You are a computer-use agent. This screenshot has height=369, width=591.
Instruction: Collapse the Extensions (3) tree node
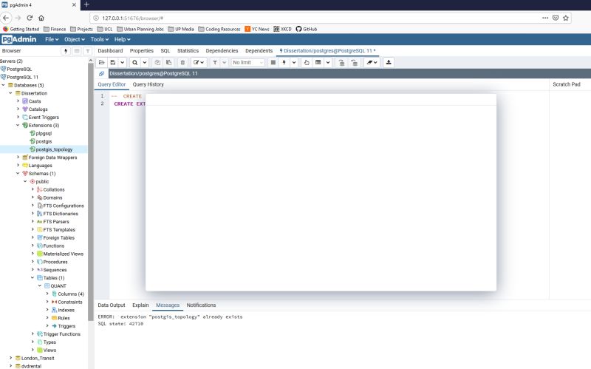[18, 125]
